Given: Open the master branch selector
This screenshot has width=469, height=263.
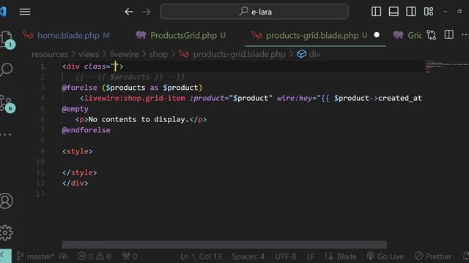Looking at the screenshot, I should [35, 256].
